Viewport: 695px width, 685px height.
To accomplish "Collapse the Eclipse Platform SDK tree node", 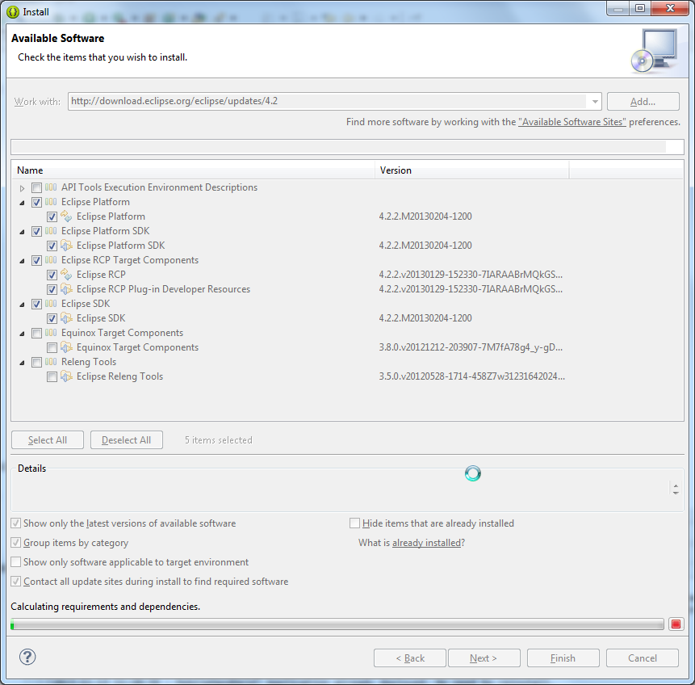I will (x=22, y=232).
